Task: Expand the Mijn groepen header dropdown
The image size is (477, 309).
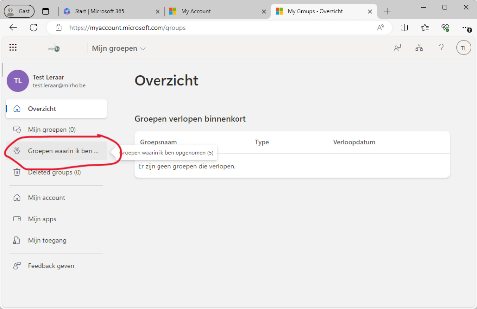Action: click(119, 49)
